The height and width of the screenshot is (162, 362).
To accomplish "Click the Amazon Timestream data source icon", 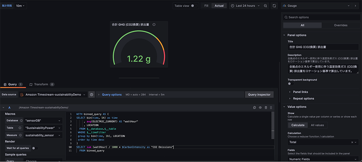I will point(22,95).
